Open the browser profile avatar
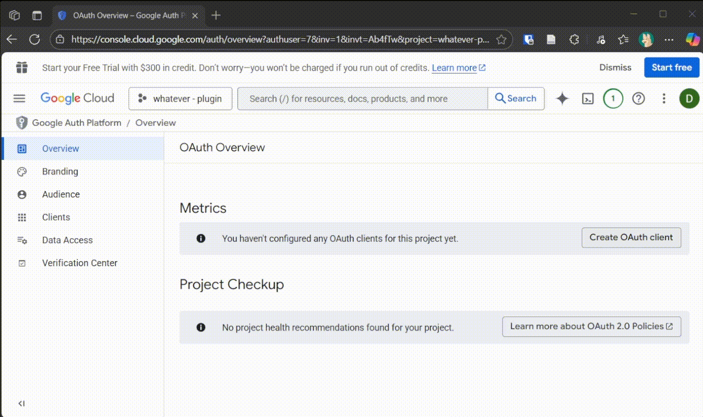The width and height of the screenshot is (703, 417). [646, 40]
